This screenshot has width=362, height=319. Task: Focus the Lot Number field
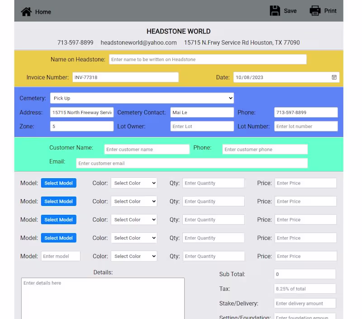(306, 126)
